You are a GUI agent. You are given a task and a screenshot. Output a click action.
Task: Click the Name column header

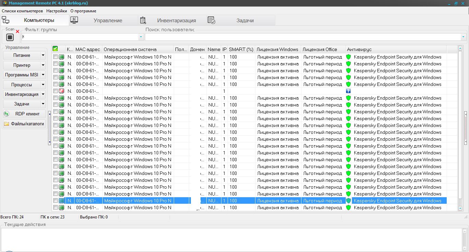pos(214,49)
